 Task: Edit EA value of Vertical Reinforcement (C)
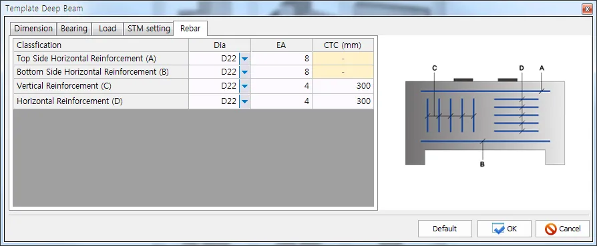[282, 86]
